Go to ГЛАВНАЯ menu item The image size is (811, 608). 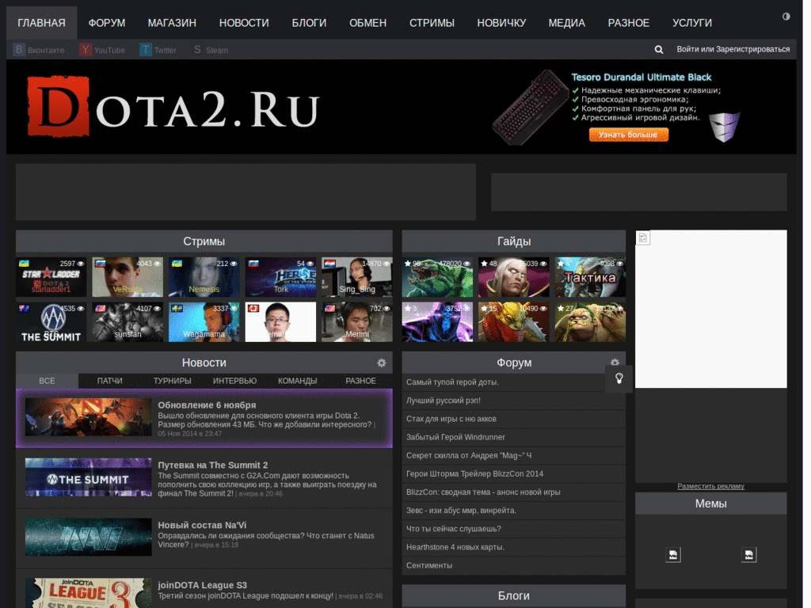[x=41, y=23]
